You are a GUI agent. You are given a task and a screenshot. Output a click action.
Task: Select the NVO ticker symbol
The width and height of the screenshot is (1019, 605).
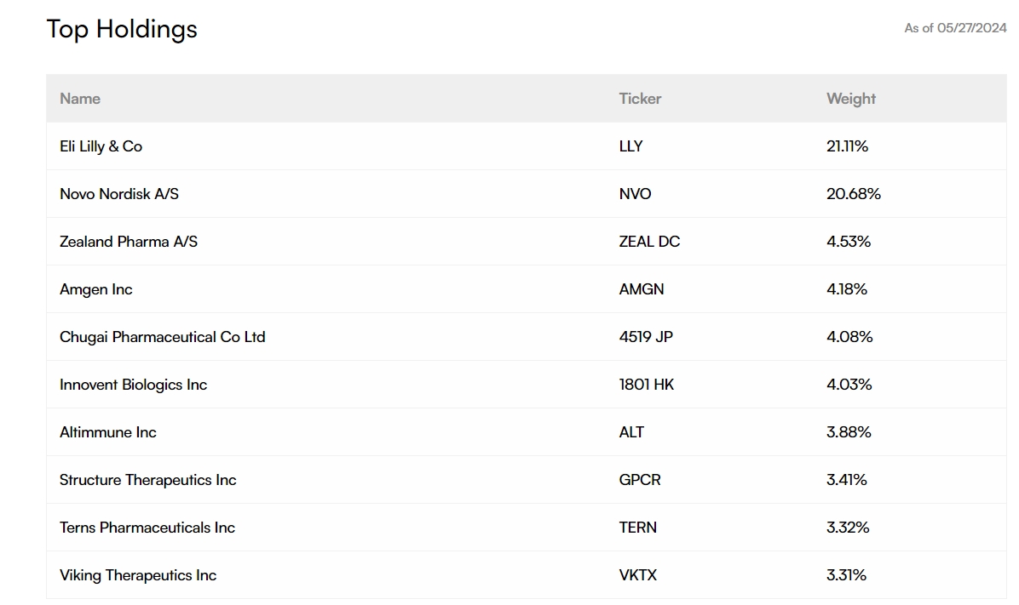635,194
